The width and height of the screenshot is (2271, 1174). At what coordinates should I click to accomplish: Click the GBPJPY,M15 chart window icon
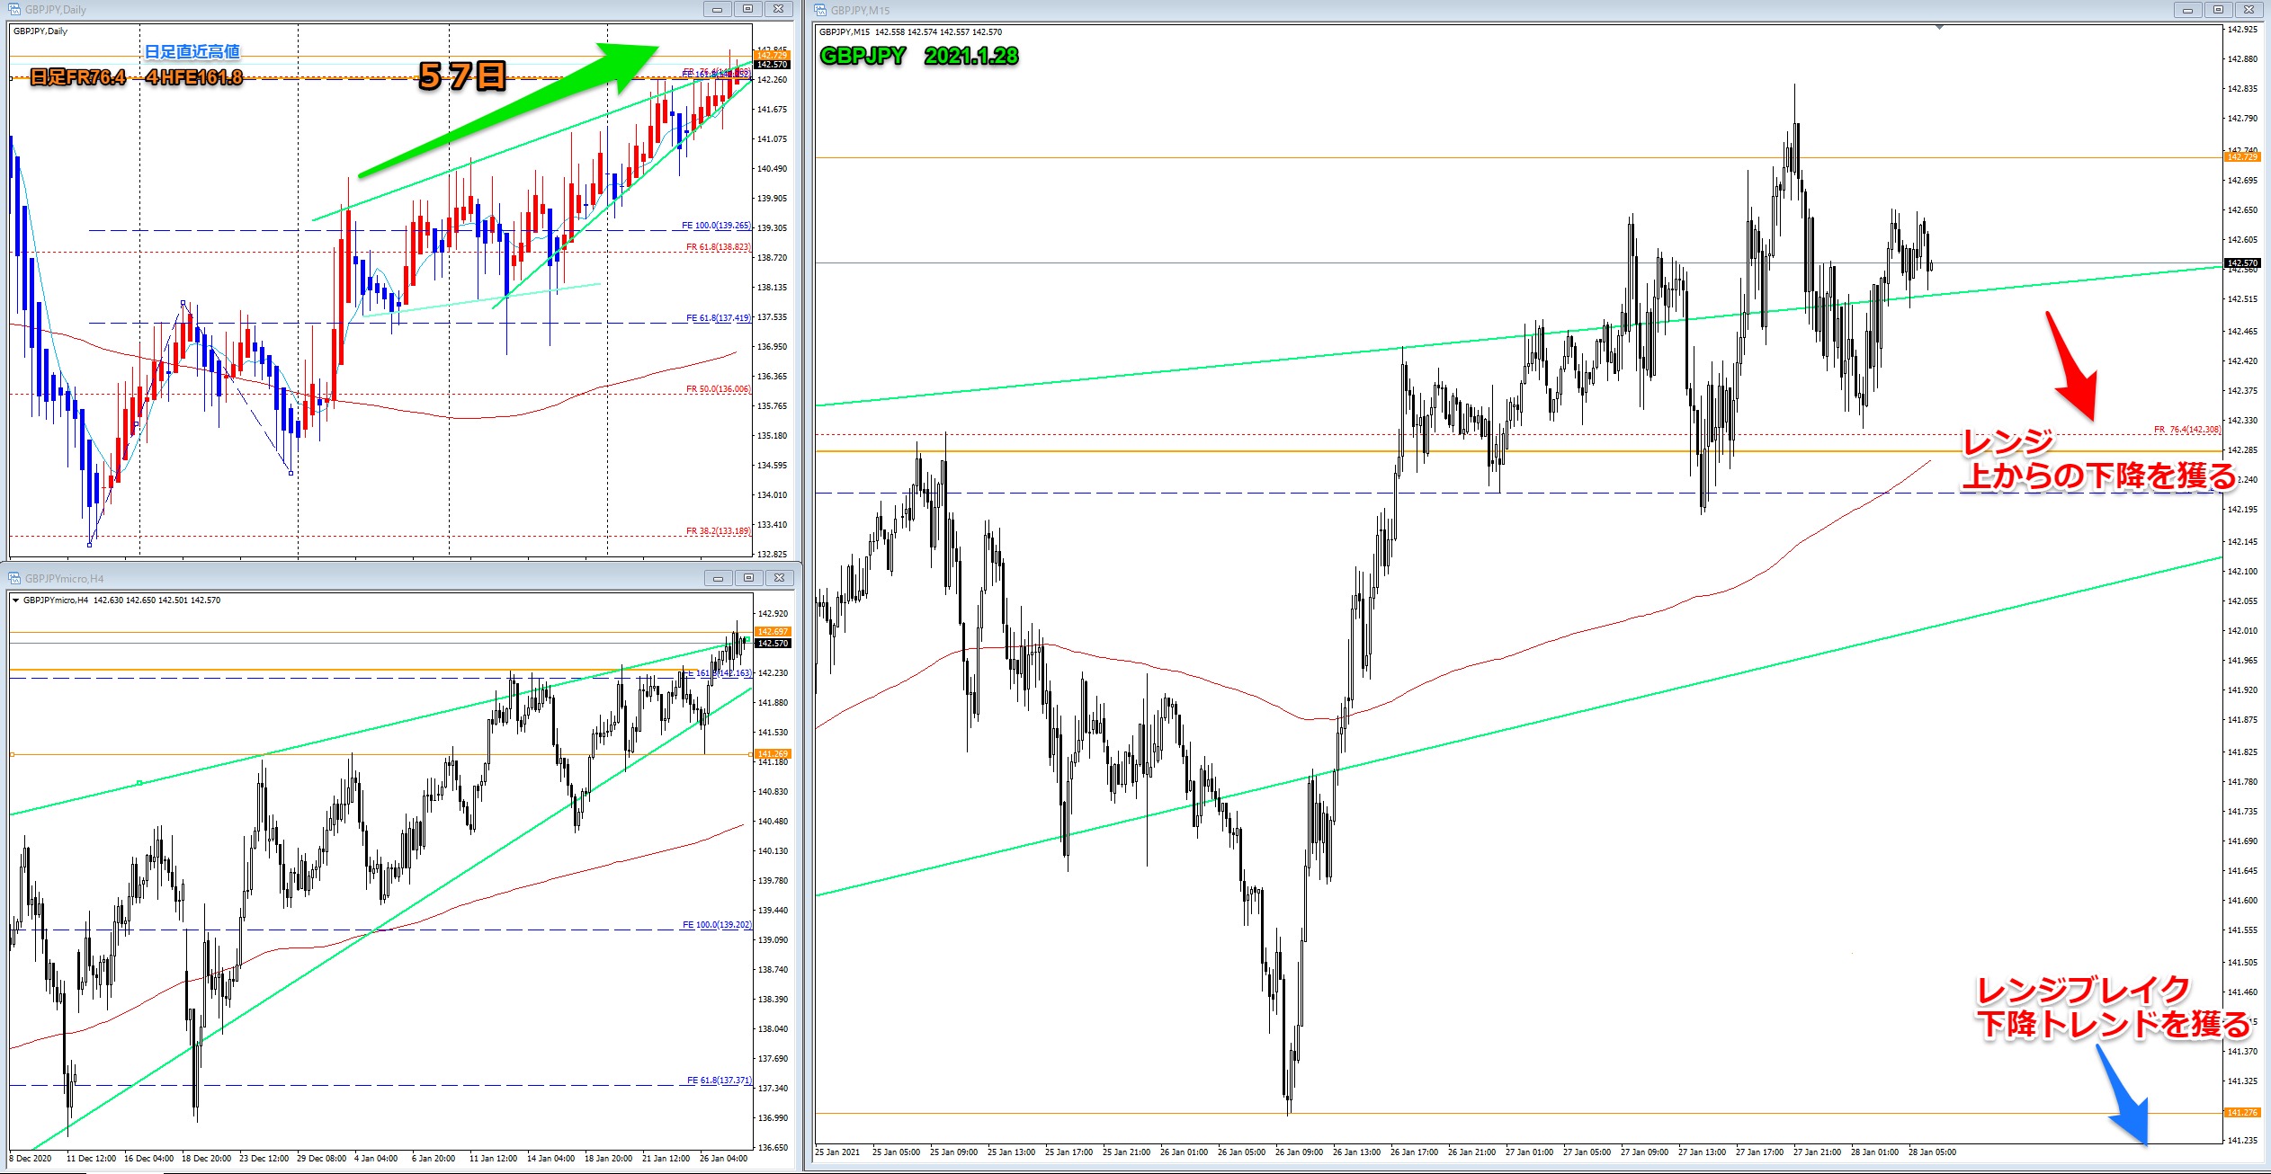click(x=820, y=10)
